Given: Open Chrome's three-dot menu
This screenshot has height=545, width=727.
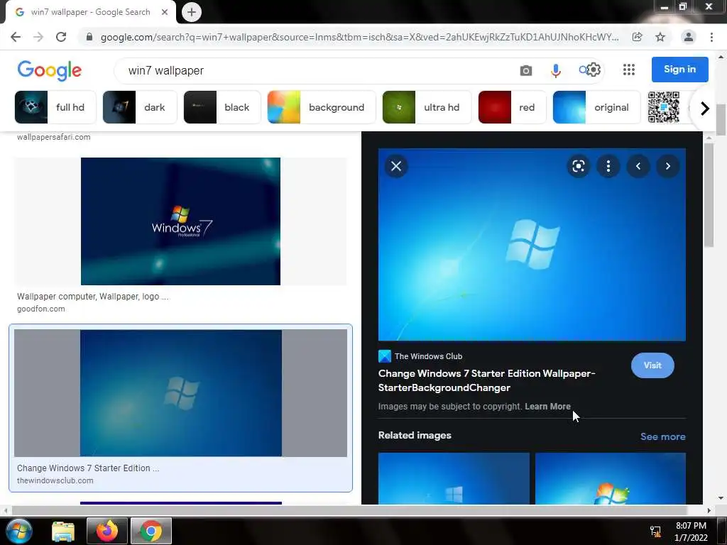Looking at the screenshot, I should [711, 37].
